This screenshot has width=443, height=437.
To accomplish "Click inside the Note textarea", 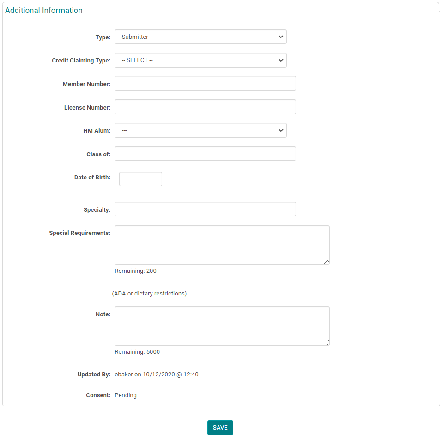I will pyautogui.click(x=222, y=326).
